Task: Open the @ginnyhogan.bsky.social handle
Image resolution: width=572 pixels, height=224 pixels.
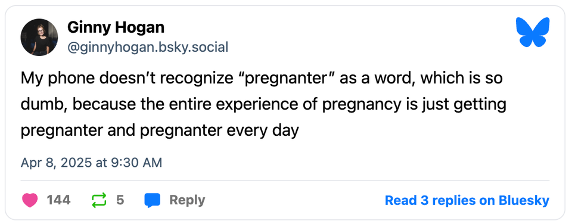Action: tap(148, 48)
